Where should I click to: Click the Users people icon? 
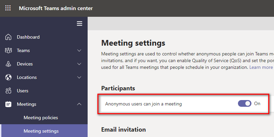click(8, 91)
